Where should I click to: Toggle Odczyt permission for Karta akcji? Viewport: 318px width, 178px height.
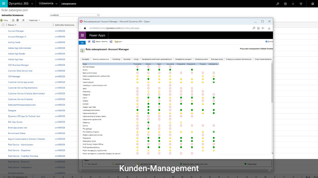(x=148, y=92)
